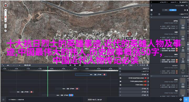Click the timeline zoom-out mountain icon
This screenshot has height=102, width=189.
click(x=8, y=65)
